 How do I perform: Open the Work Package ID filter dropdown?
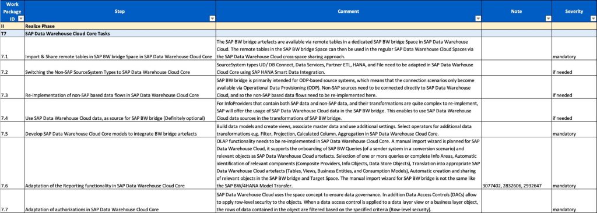(21, 18)
